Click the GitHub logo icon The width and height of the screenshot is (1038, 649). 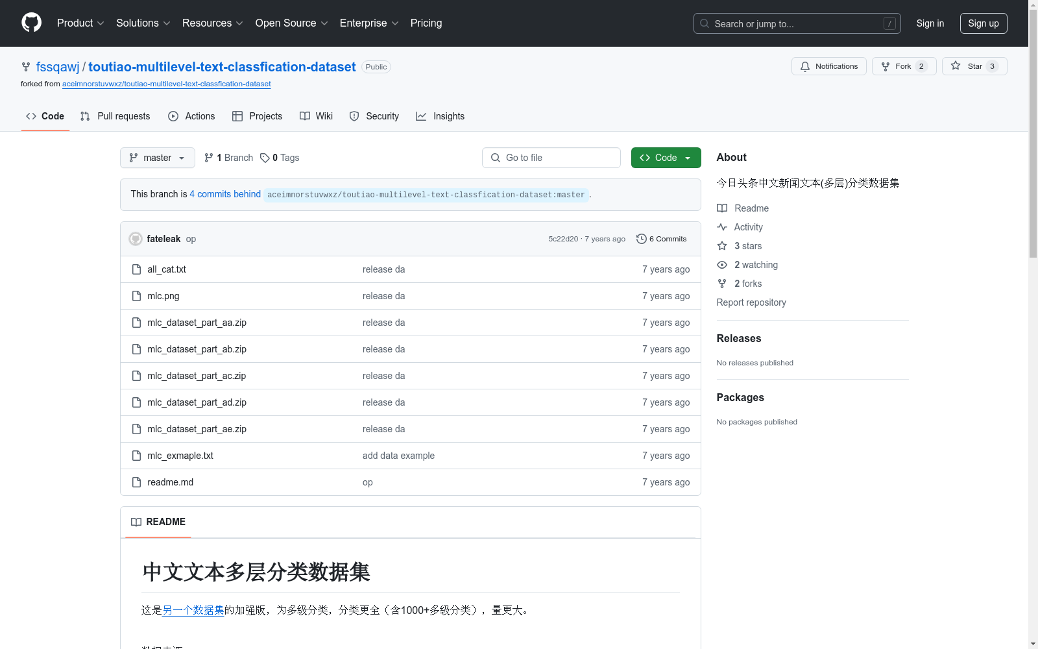(x=31, y=23)
